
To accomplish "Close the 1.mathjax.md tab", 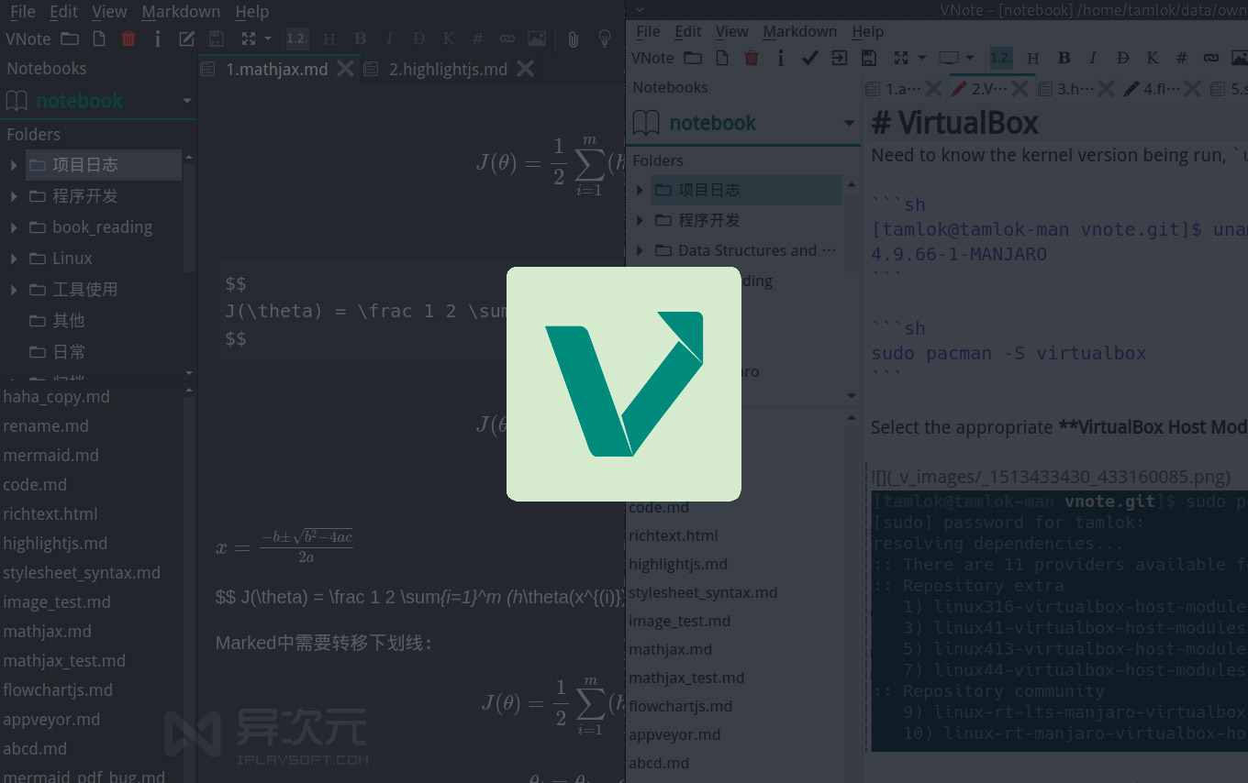I will click(x=344, y=68).
